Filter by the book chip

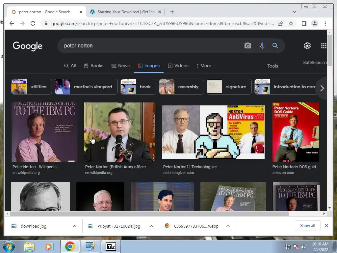pyautogui.click(x=138, y=87)
